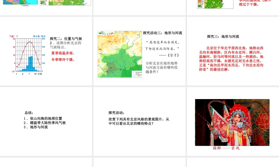Click the line "3．地形与河流"
Image resolution: width=279 pixels, height=167 pixels.
point(36,127)
